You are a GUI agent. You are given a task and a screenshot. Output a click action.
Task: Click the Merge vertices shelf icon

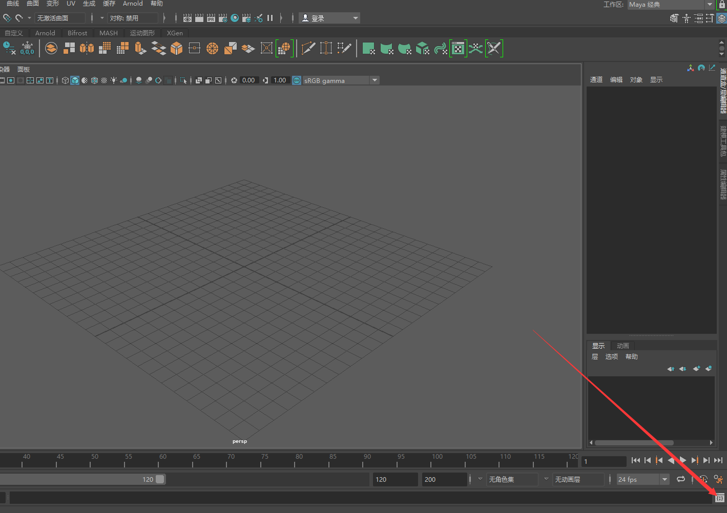(x=194, y=48)
